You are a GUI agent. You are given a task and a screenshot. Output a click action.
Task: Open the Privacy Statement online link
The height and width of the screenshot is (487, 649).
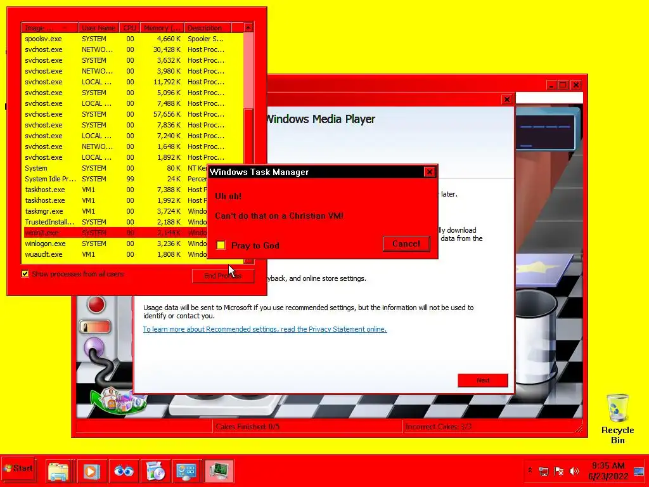click(x=265, y=329)
